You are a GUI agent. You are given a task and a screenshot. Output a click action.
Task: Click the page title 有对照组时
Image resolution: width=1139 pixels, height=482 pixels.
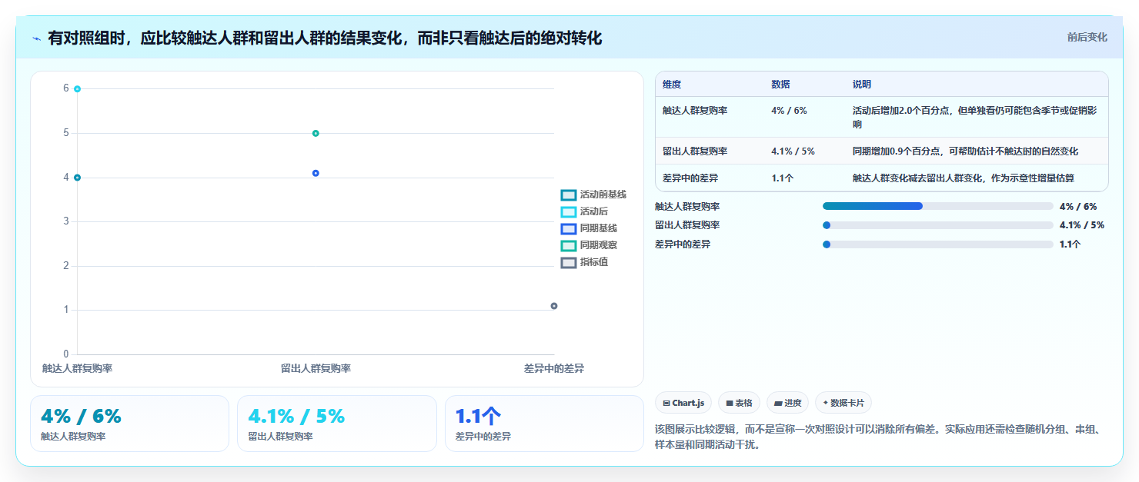coord(325,38)
